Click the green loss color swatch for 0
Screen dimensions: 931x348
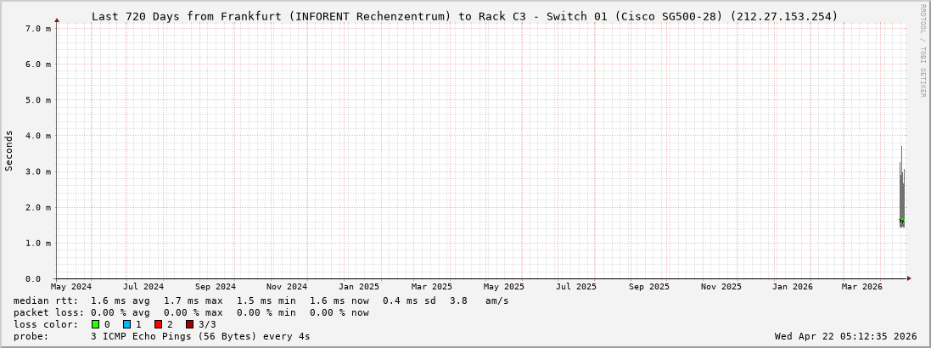pyautogui.click(x=96, y=324)
